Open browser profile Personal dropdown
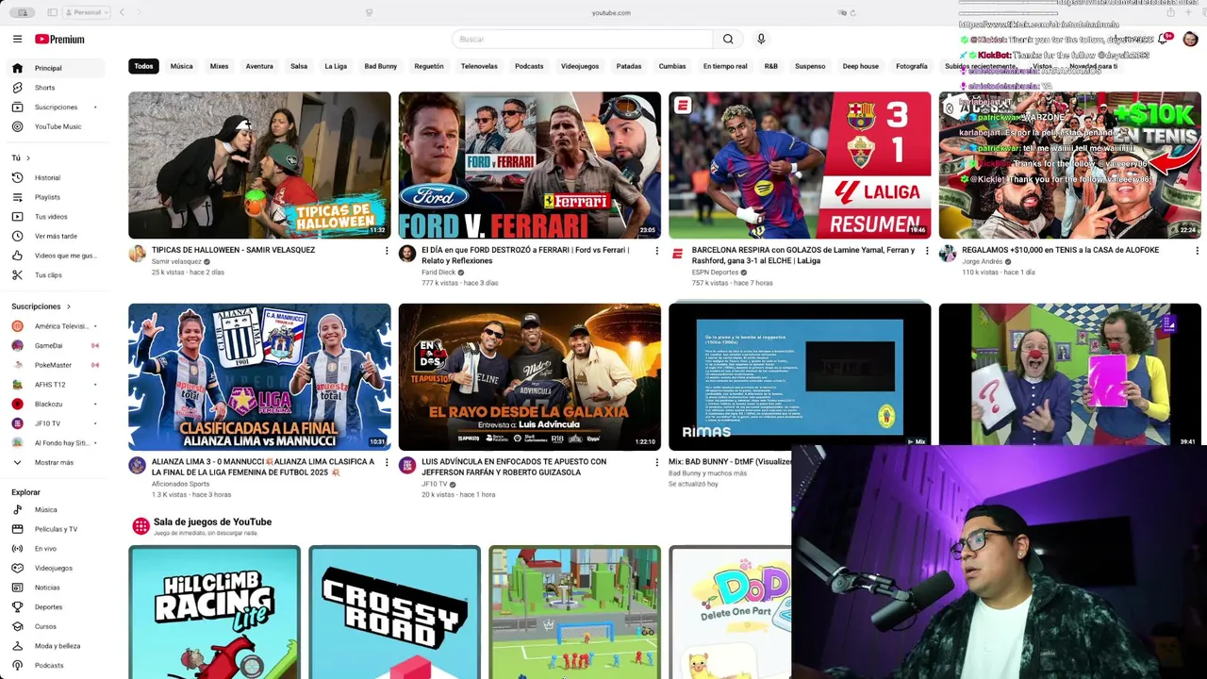Screen dimensions: 1207x679 click(x=87, y=12)
